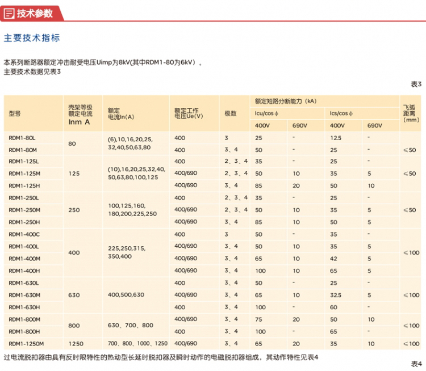Screen dimensions: 426x371
Task: Click the 壳架等级额定电流 Inm A header
Action: coord(80,113)
